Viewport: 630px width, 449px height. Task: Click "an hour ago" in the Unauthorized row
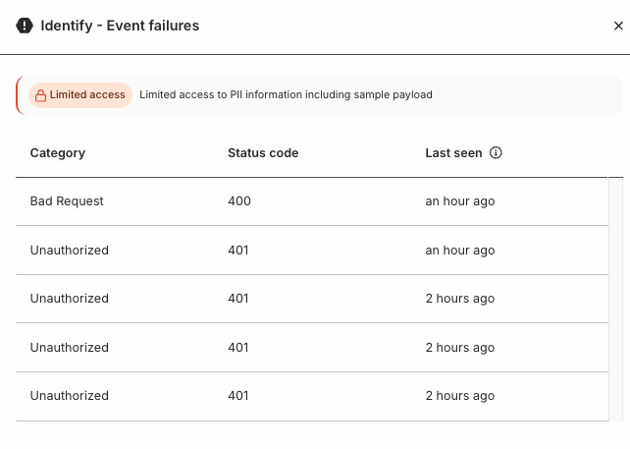[459, 251]
